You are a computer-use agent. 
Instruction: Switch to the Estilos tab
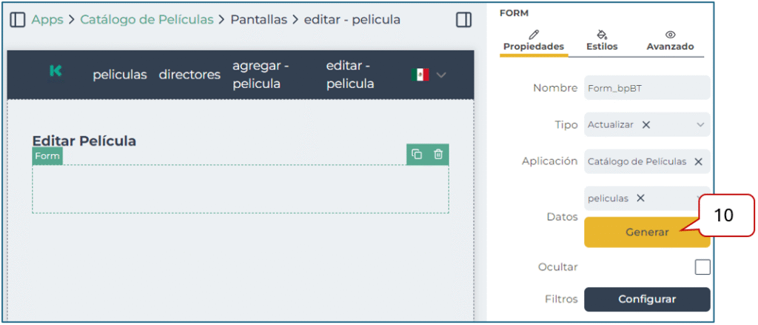pos(601,41)
